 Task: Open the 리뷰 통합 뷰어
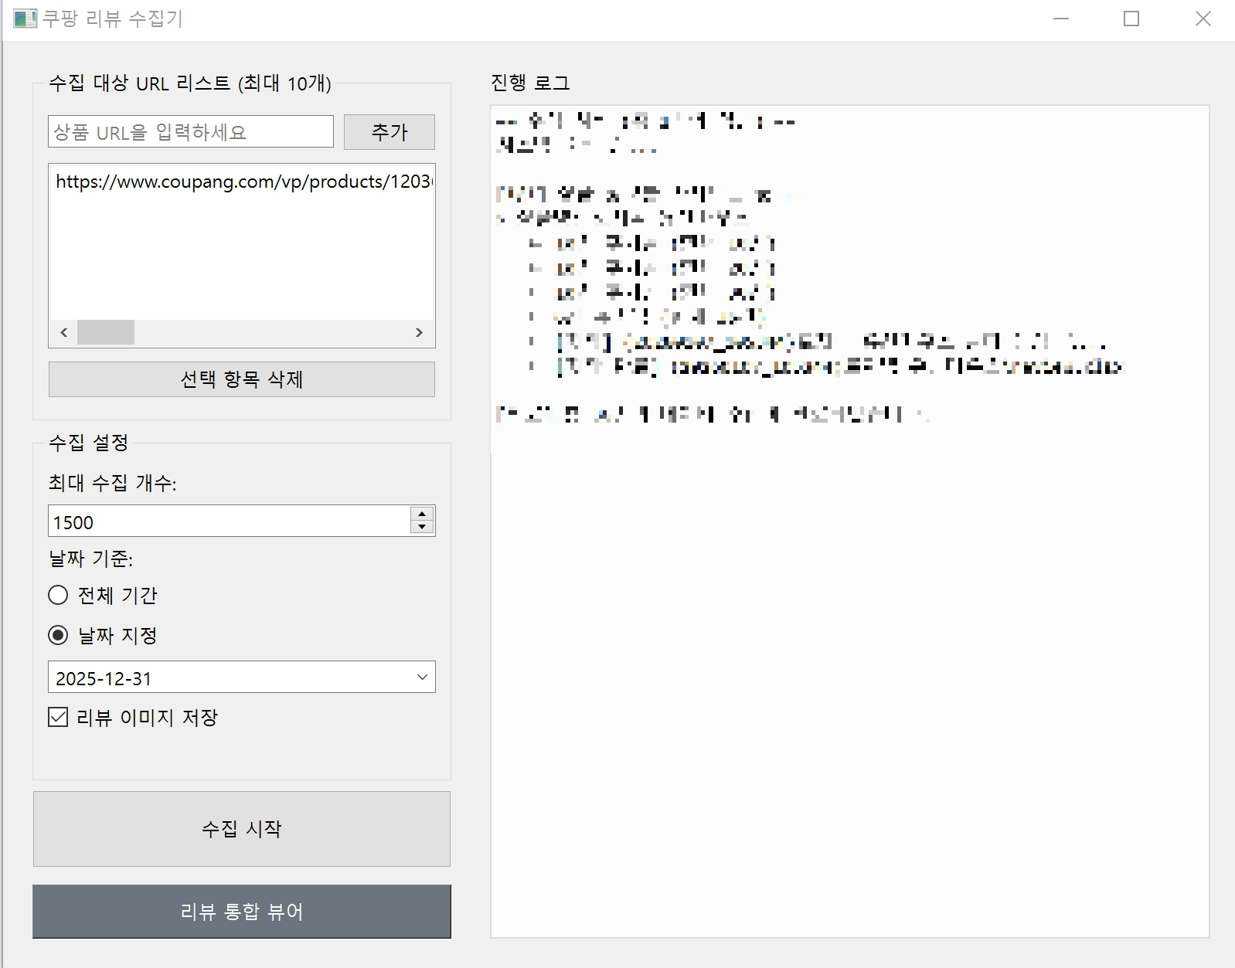[241, 912]
